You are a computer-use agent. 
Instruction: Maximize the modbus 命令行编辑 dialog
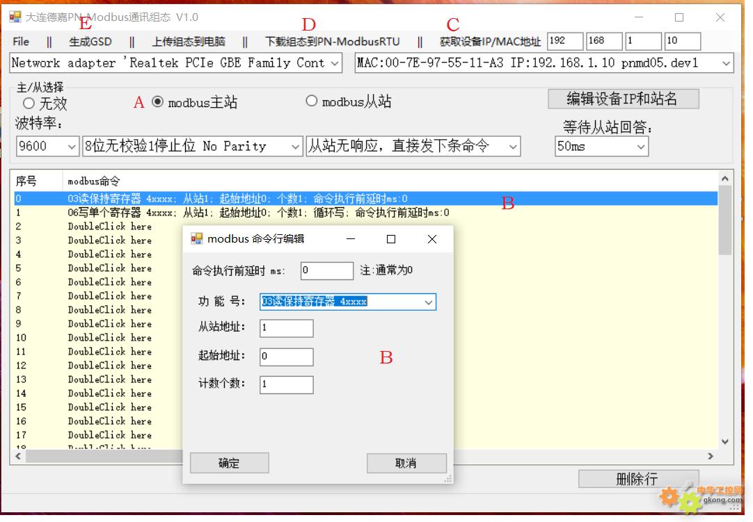(391, 239)
